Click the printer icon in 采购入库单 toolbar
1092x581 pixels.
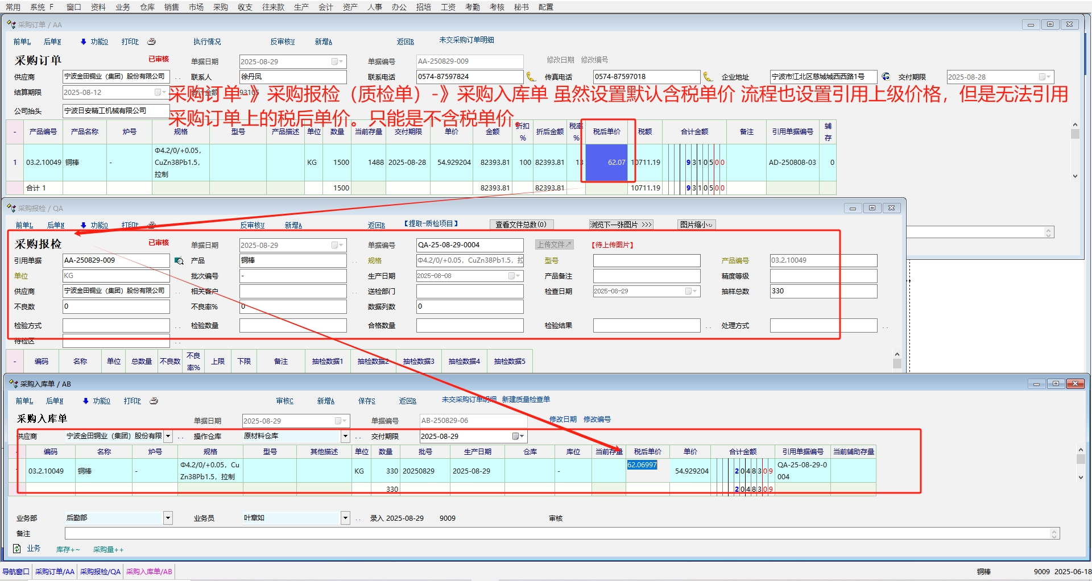[x=154, y=401]
